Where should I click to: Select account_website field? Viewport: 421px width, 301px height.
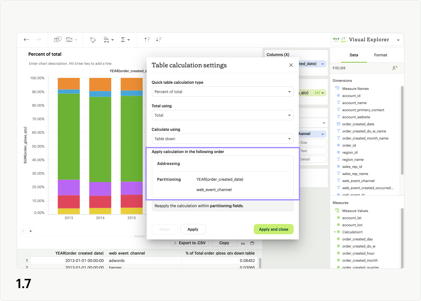pyautogui.click(x=356, y=117)
